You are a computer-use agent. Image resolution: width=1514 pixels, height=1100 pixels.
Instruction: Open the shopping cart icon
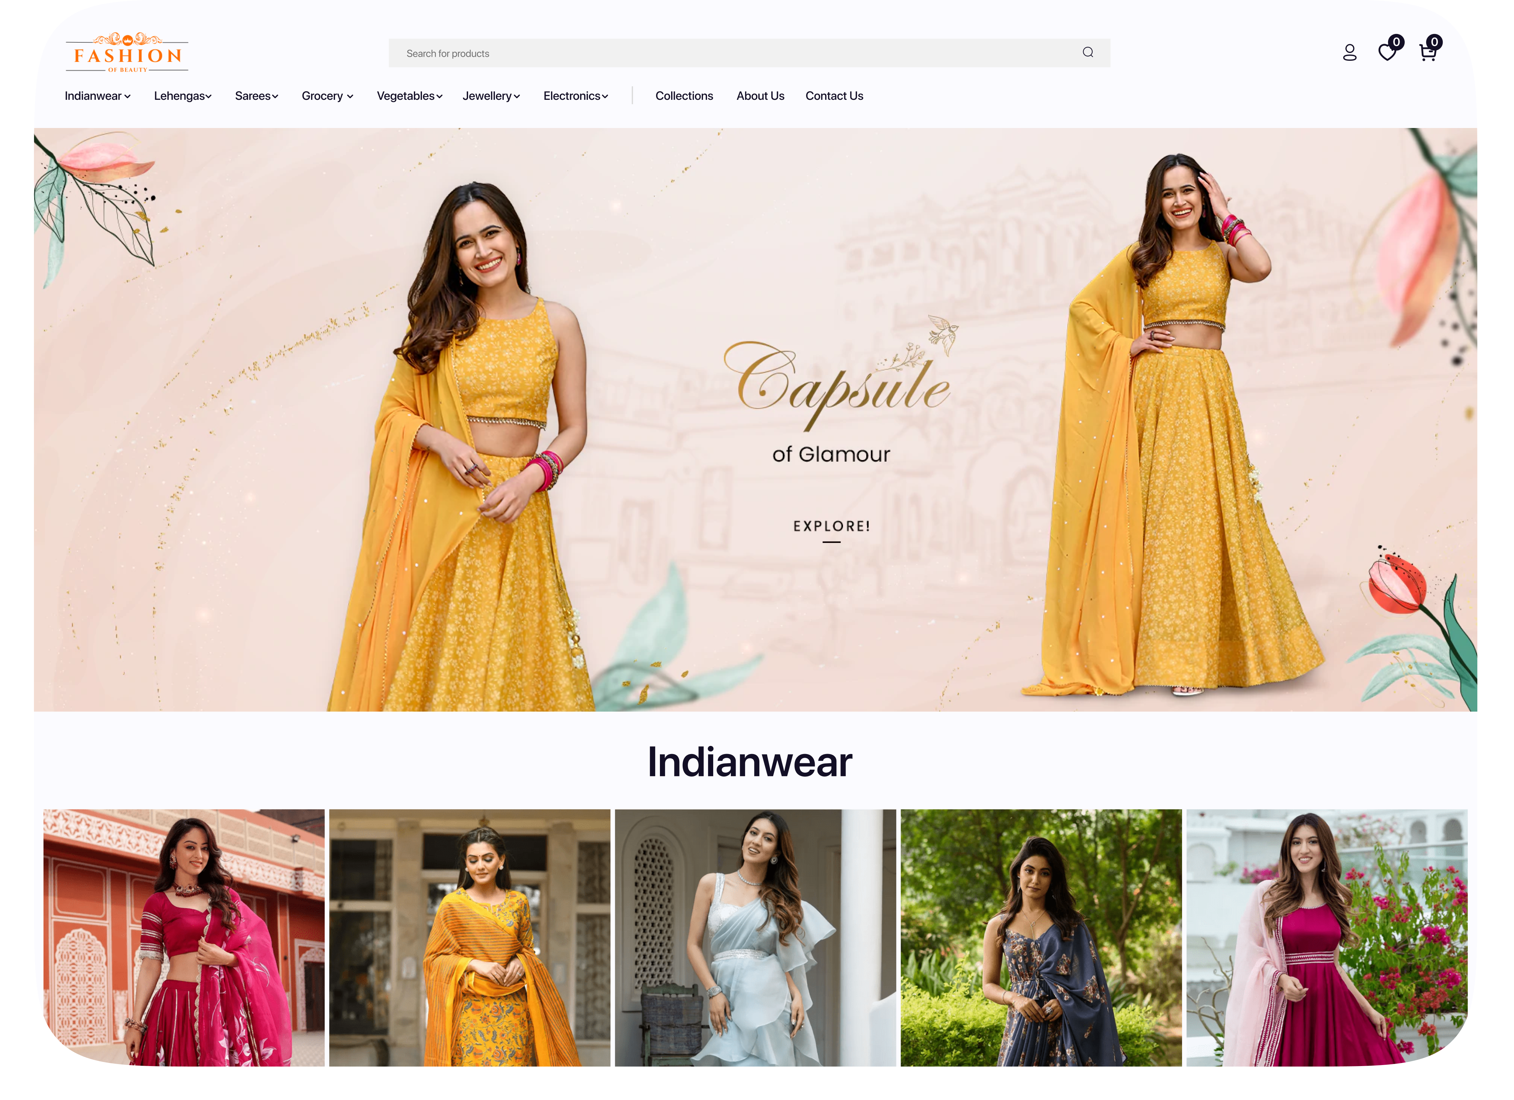(x=1427, y=53)
